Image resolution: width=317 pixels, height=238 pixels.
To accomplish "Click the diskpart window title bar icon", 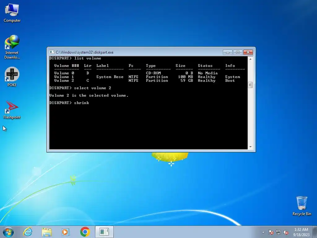I will point(52,52).
